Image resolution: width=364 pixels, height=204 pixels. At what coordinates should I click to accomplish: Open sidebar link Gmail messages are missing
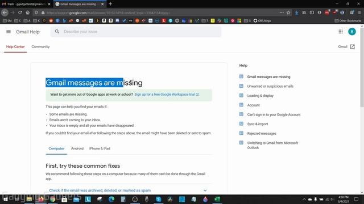point(268,77)
